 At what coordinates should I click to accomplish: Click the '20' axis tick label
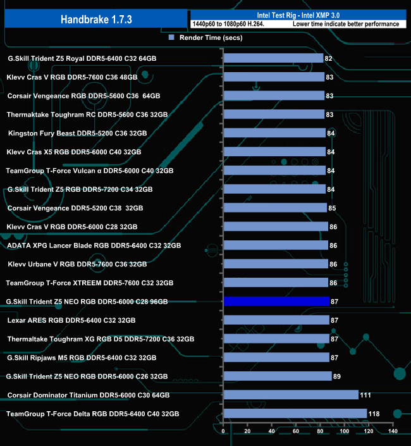coord(247,431)
